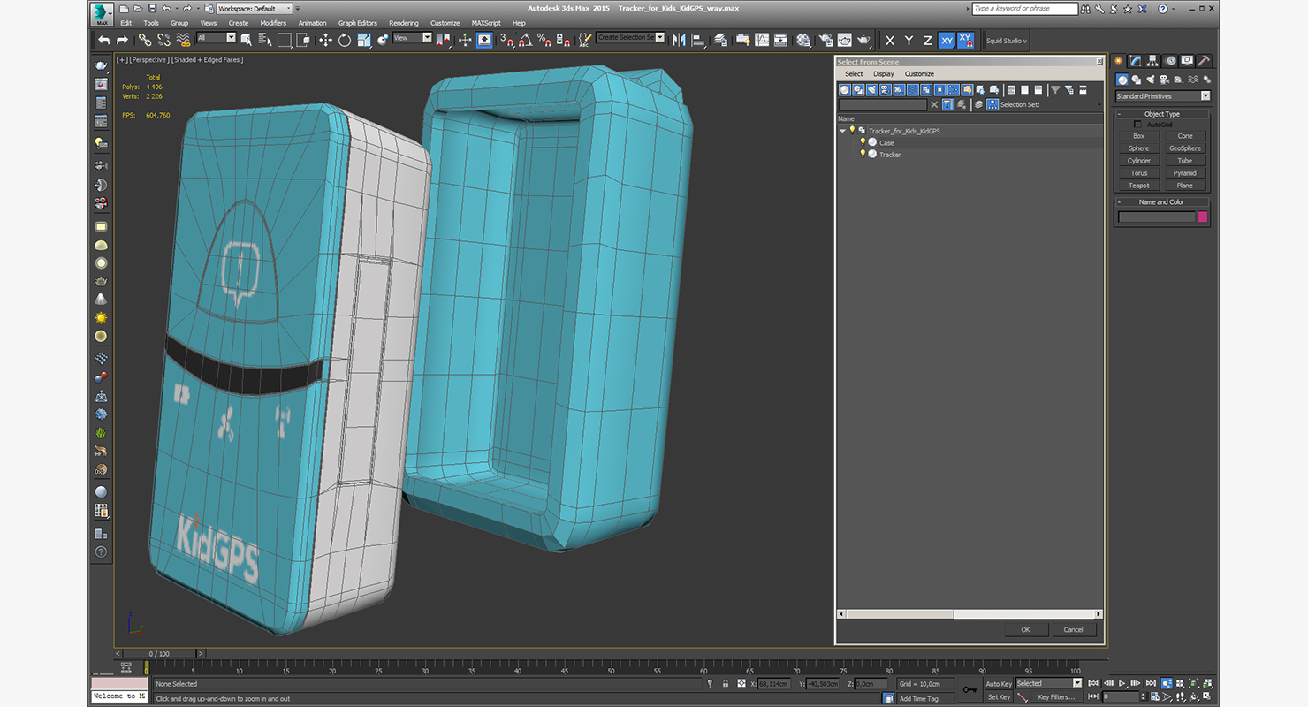Choose the Select and Rotate tool

click(x=344, y=40)
